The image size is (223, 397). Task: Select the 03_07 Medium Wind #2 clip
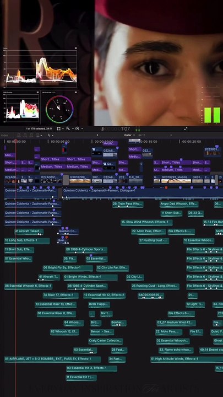(x=176, y=323)
